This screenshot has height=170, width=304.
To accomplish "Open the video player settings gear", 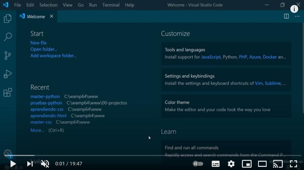I will pyautogui.click(x=231, y=164).
